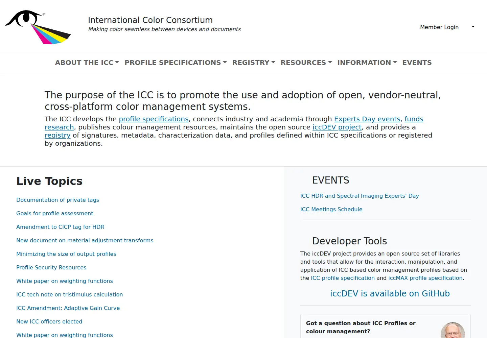Expand the INFORMATION menu

click(367, 63)
